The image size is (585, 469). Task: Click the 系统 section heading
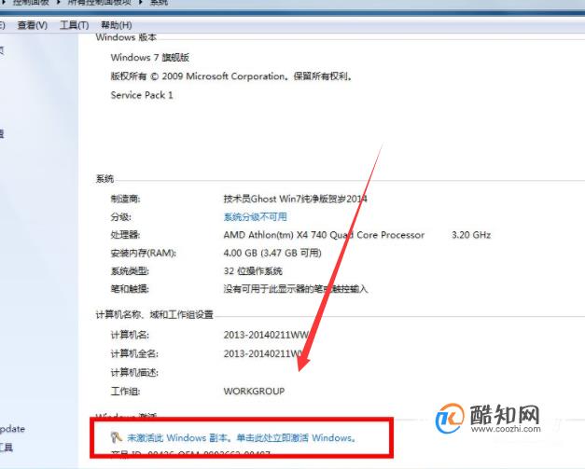click(104, 179)
